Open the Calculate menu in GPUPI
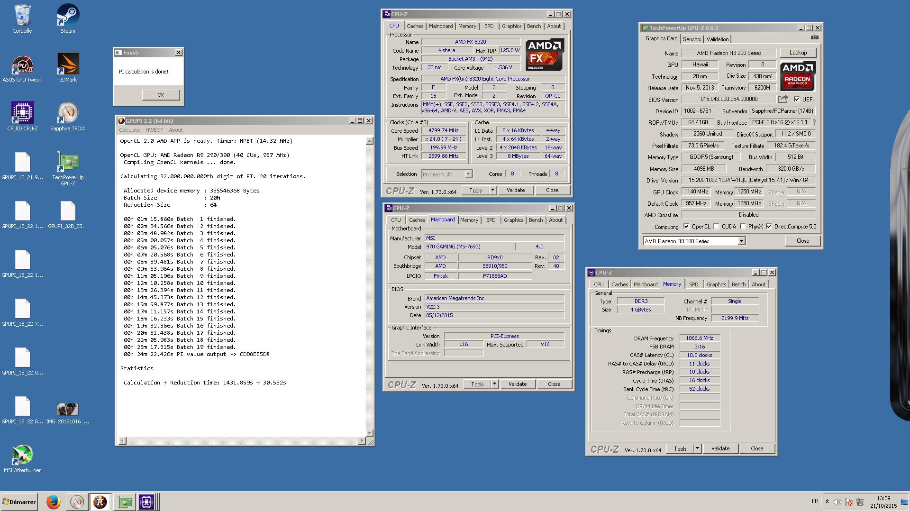 click(129, 130)
